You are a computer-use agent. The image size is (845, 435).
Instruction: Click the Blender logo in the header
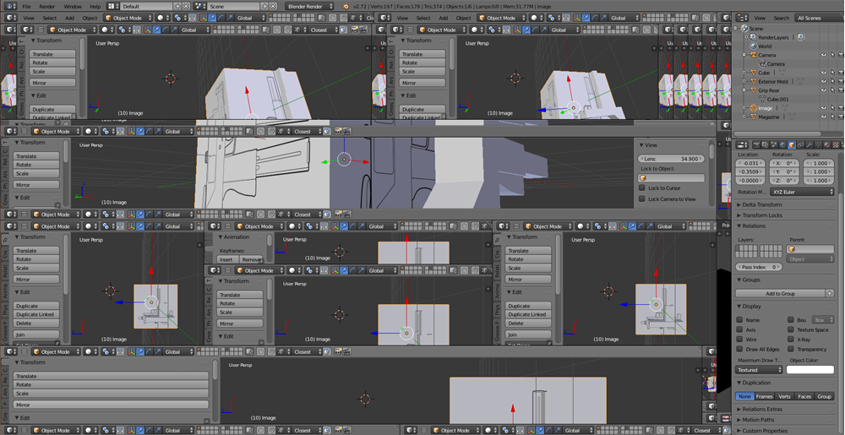click(346, 6)
